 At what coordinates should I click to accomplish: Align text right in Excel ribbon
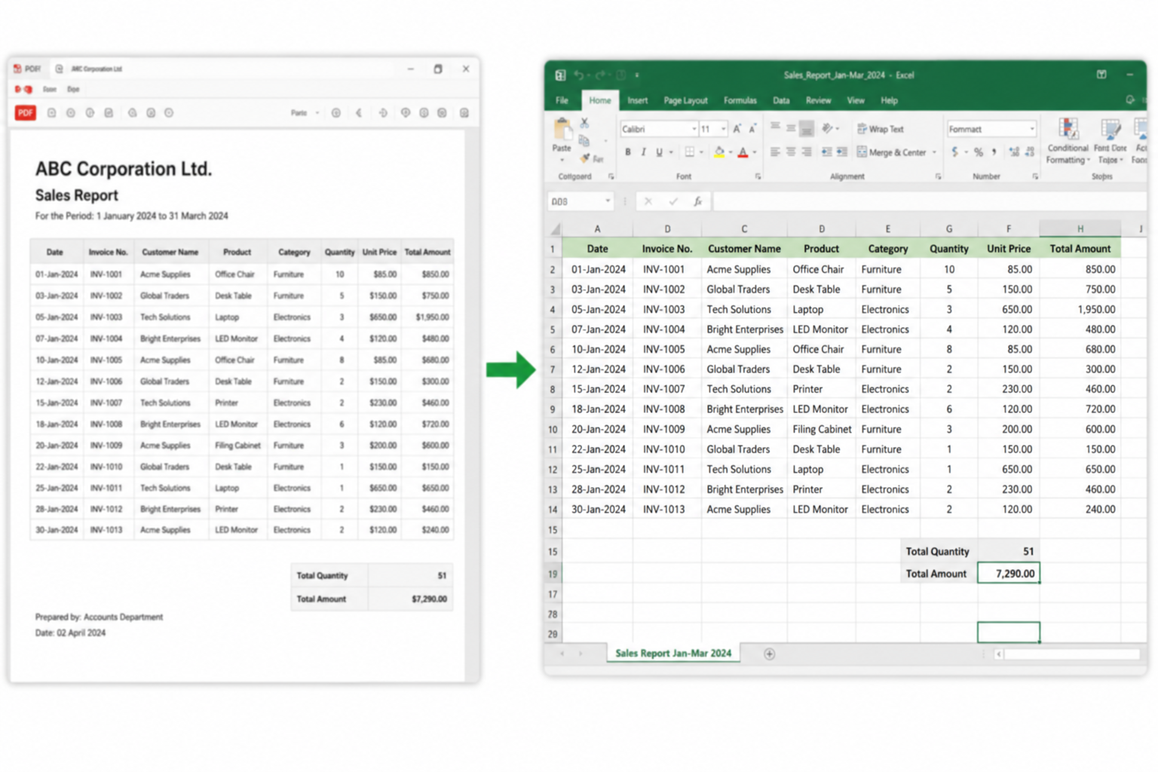coord(807,152)
